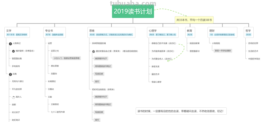Click the 共11本书 label under 文学
This screenshot has width=266, height=122.
click(x=11, y=35)
